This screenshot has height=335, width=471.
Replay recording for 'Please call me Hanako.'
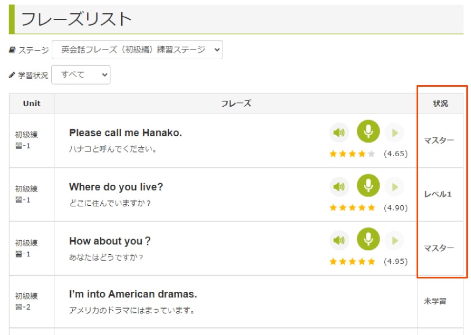pyautogui.click(x=394, y=132)
